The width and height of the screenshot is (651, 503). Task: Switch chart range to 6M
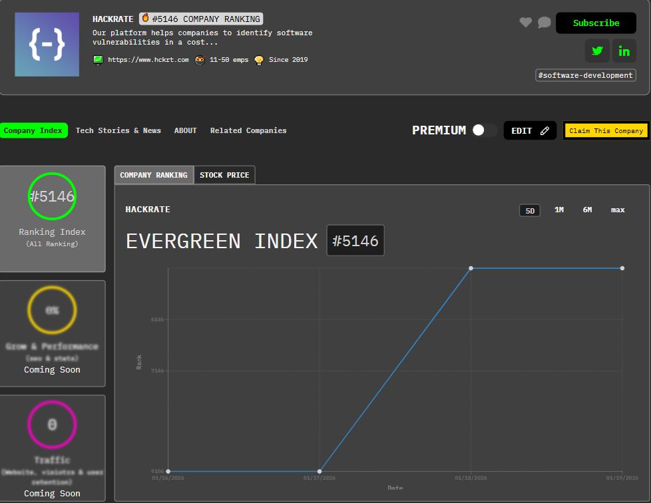pyautogui.click(x=587, y=210)
